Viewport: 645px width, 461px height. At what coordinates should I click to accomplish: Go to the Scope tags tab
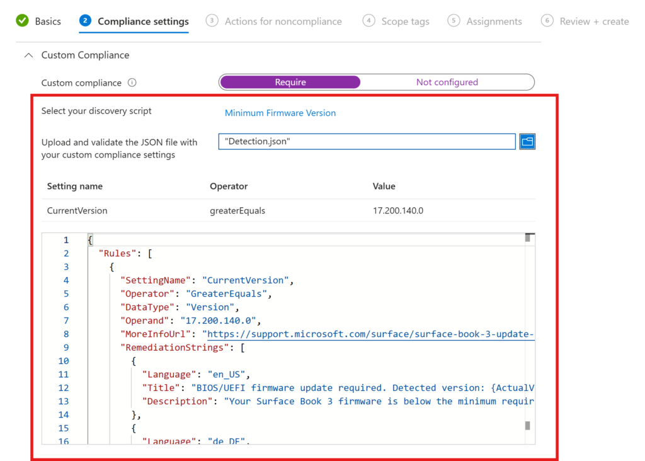tap(405, 21)
